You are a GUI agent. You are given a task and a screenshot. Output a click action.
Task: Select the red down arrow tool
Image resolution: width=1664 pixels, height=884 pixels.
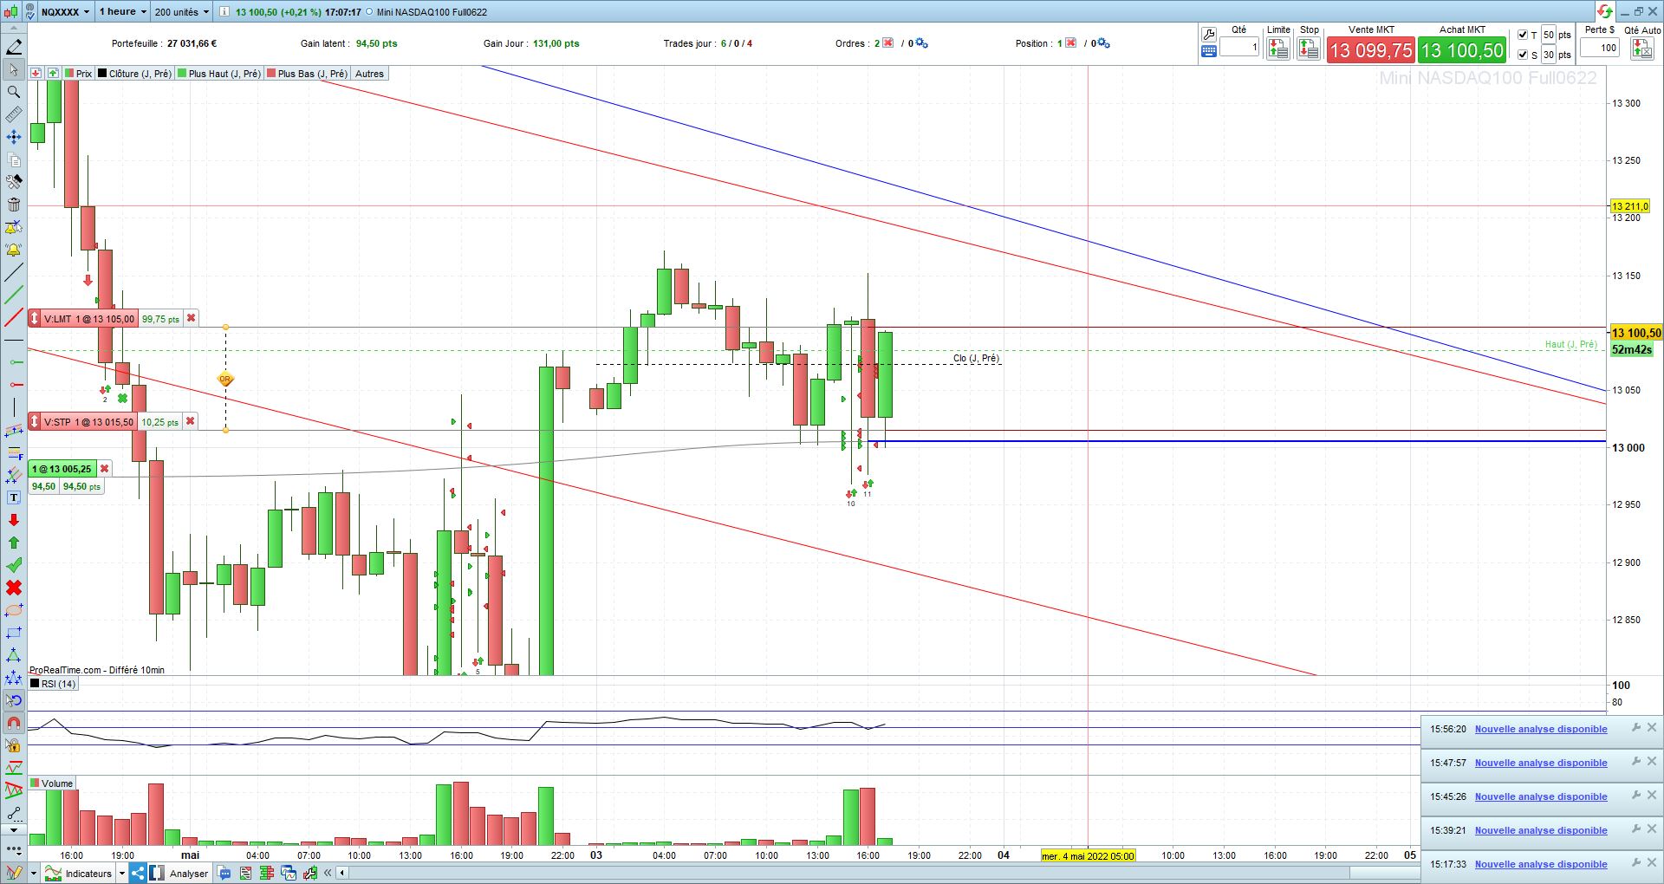click(x=14, y=520)
